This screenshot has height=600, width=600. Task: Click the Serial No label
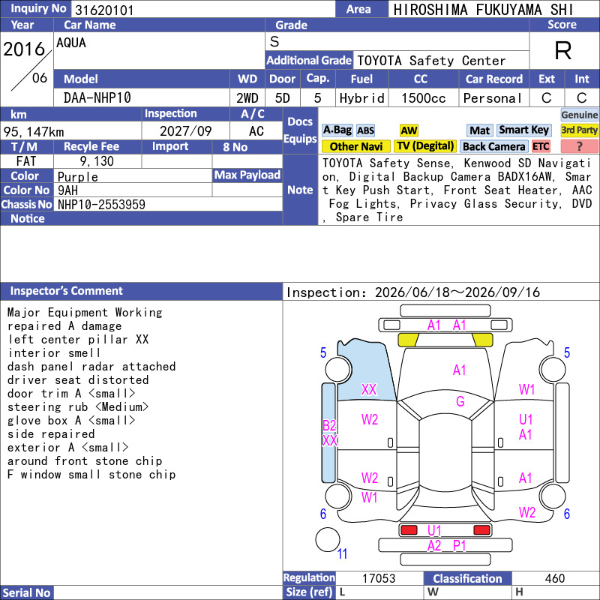[27, 592]
